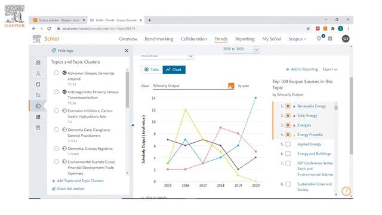Reload page with browser refresh icon
The height and width of the screenshot is (215, 382).
49,29
